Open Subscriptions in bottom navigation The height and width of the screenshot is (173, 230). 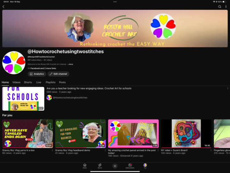click(x=130, y=166)
